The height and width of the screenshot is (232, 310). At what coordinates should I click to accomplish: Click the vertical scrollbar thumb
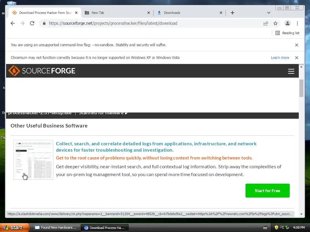[301, 88]
